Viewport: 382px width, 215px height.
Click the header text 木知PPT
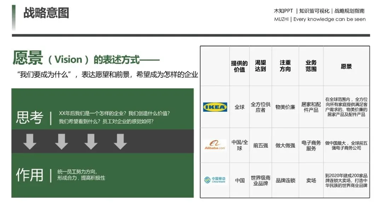pos(283,11)
